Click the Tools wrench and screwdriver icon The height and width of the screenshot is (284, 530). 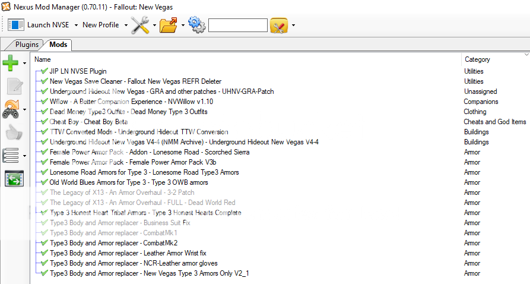140,25
